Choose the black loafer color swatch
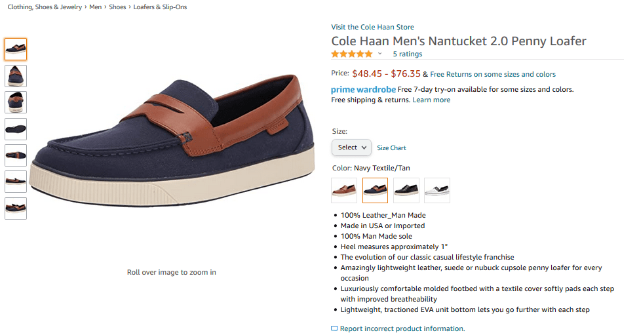Screen dimensions: 639x335 pyautogui.click(x=406, y=191)
